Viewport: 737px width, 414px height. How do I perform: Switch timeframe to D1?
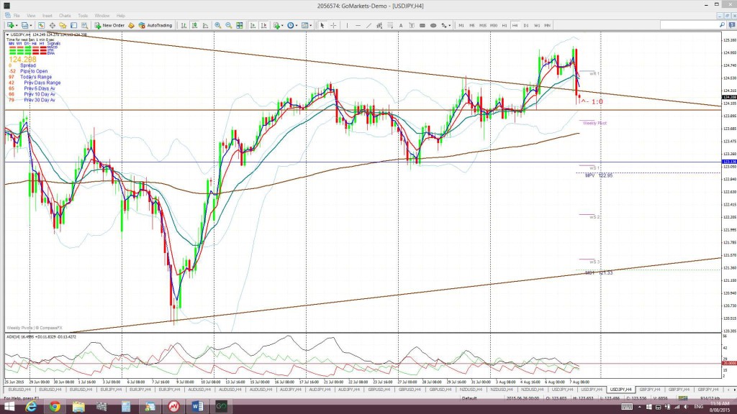(526, 25)
